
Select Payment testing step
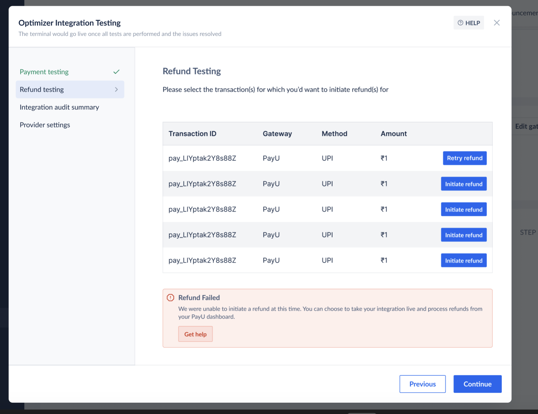coord(70,72)
